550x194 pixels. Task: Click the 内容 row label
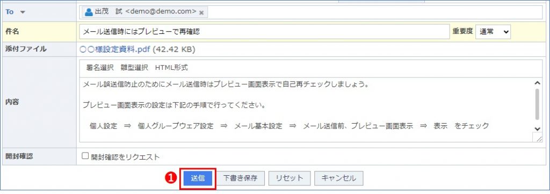click(12, 102)
